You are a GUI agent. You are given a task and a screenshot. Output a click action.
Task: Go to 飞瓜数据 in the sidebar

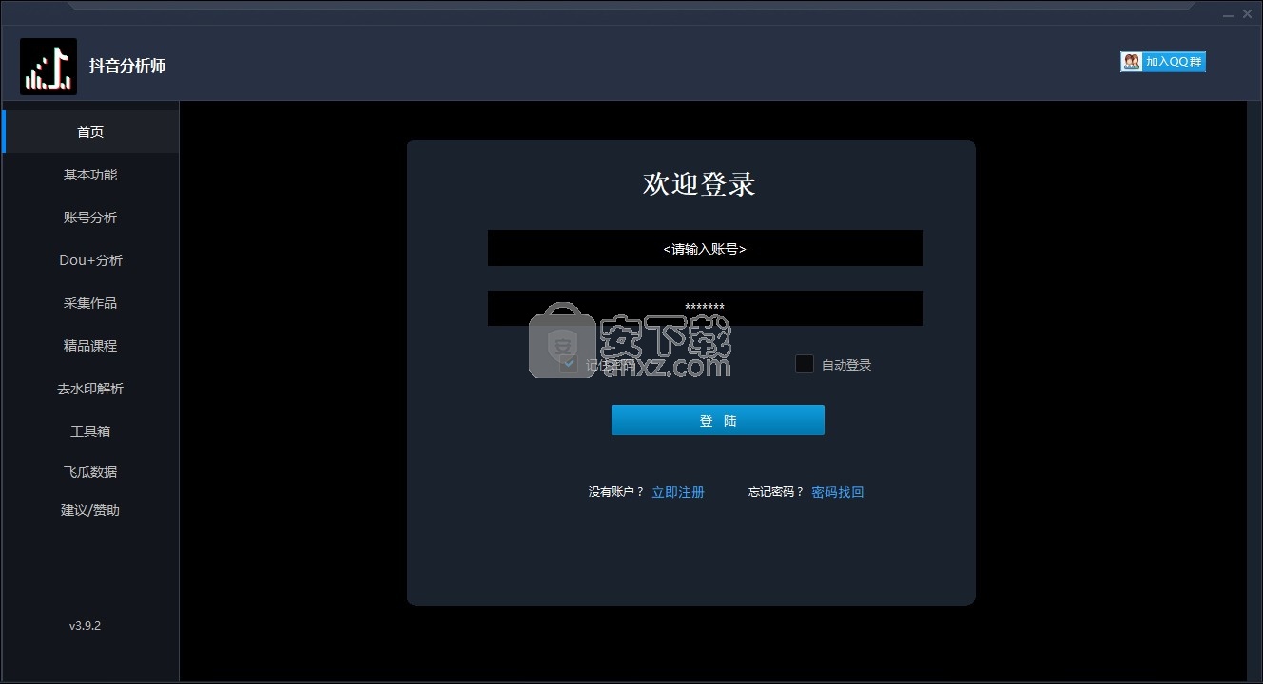(90, 472)
